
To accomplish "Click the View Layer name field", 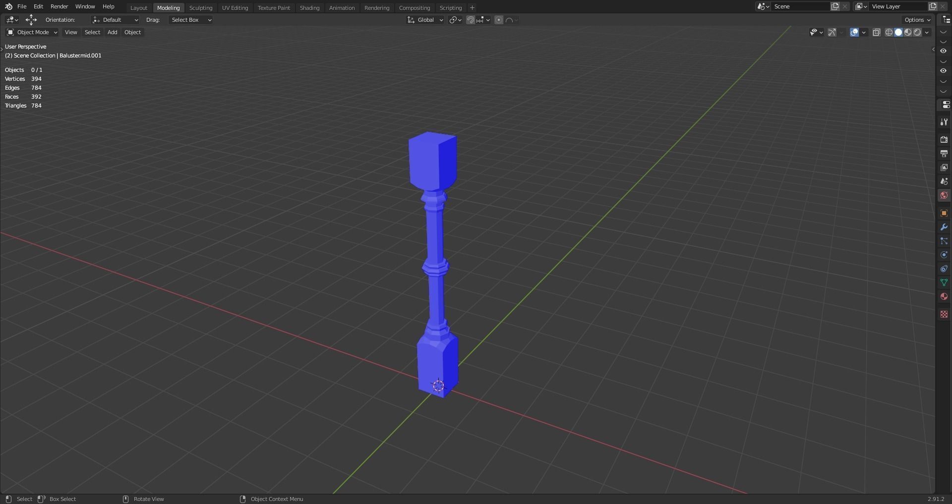I will [898, 6].
